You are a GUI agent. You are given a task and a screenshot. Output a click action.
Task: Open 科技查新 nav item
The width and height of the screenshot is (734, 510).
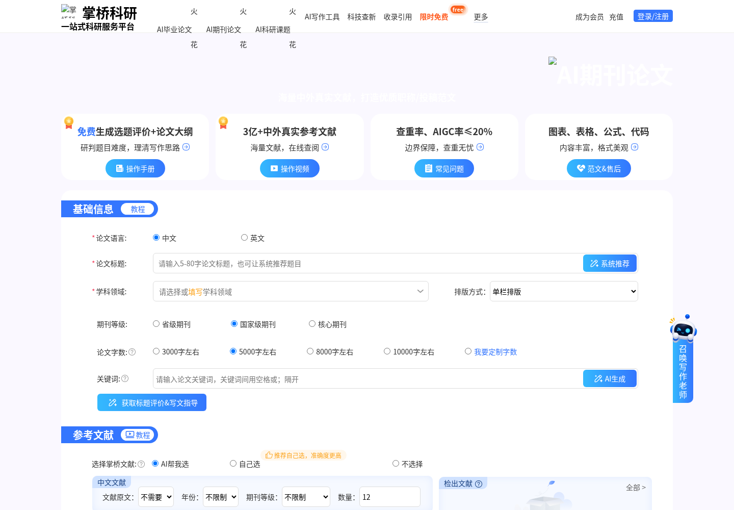pos(361,17)
